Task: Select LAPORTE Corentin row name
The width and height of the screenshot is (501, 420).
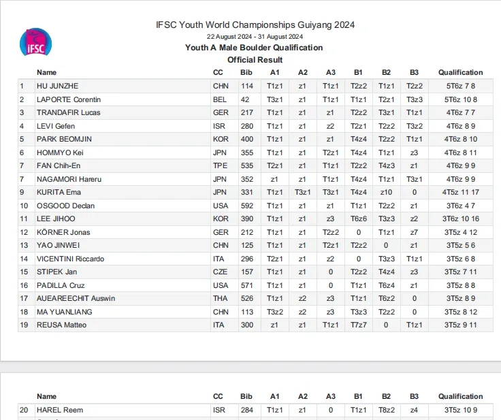Action: coord(69,99)
